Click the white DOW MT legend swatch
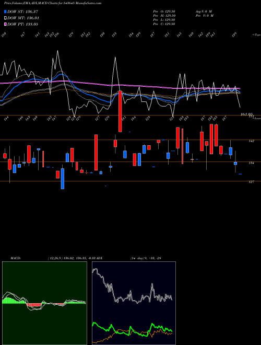Viewport: 261px width, 345px height. coord(5,18)
